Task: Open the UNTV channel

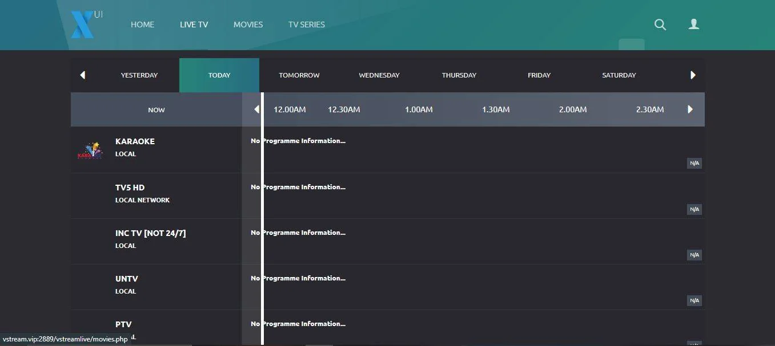Action: (127, 279)
